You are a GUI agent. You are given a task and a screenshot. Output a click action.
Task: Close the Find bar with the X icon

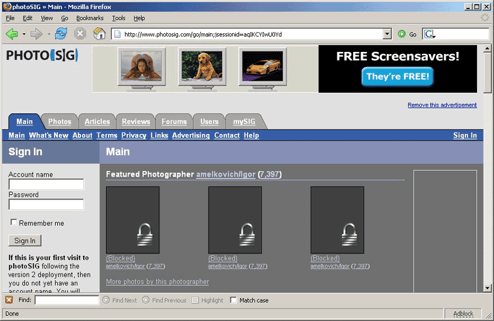tap(9, 300)
